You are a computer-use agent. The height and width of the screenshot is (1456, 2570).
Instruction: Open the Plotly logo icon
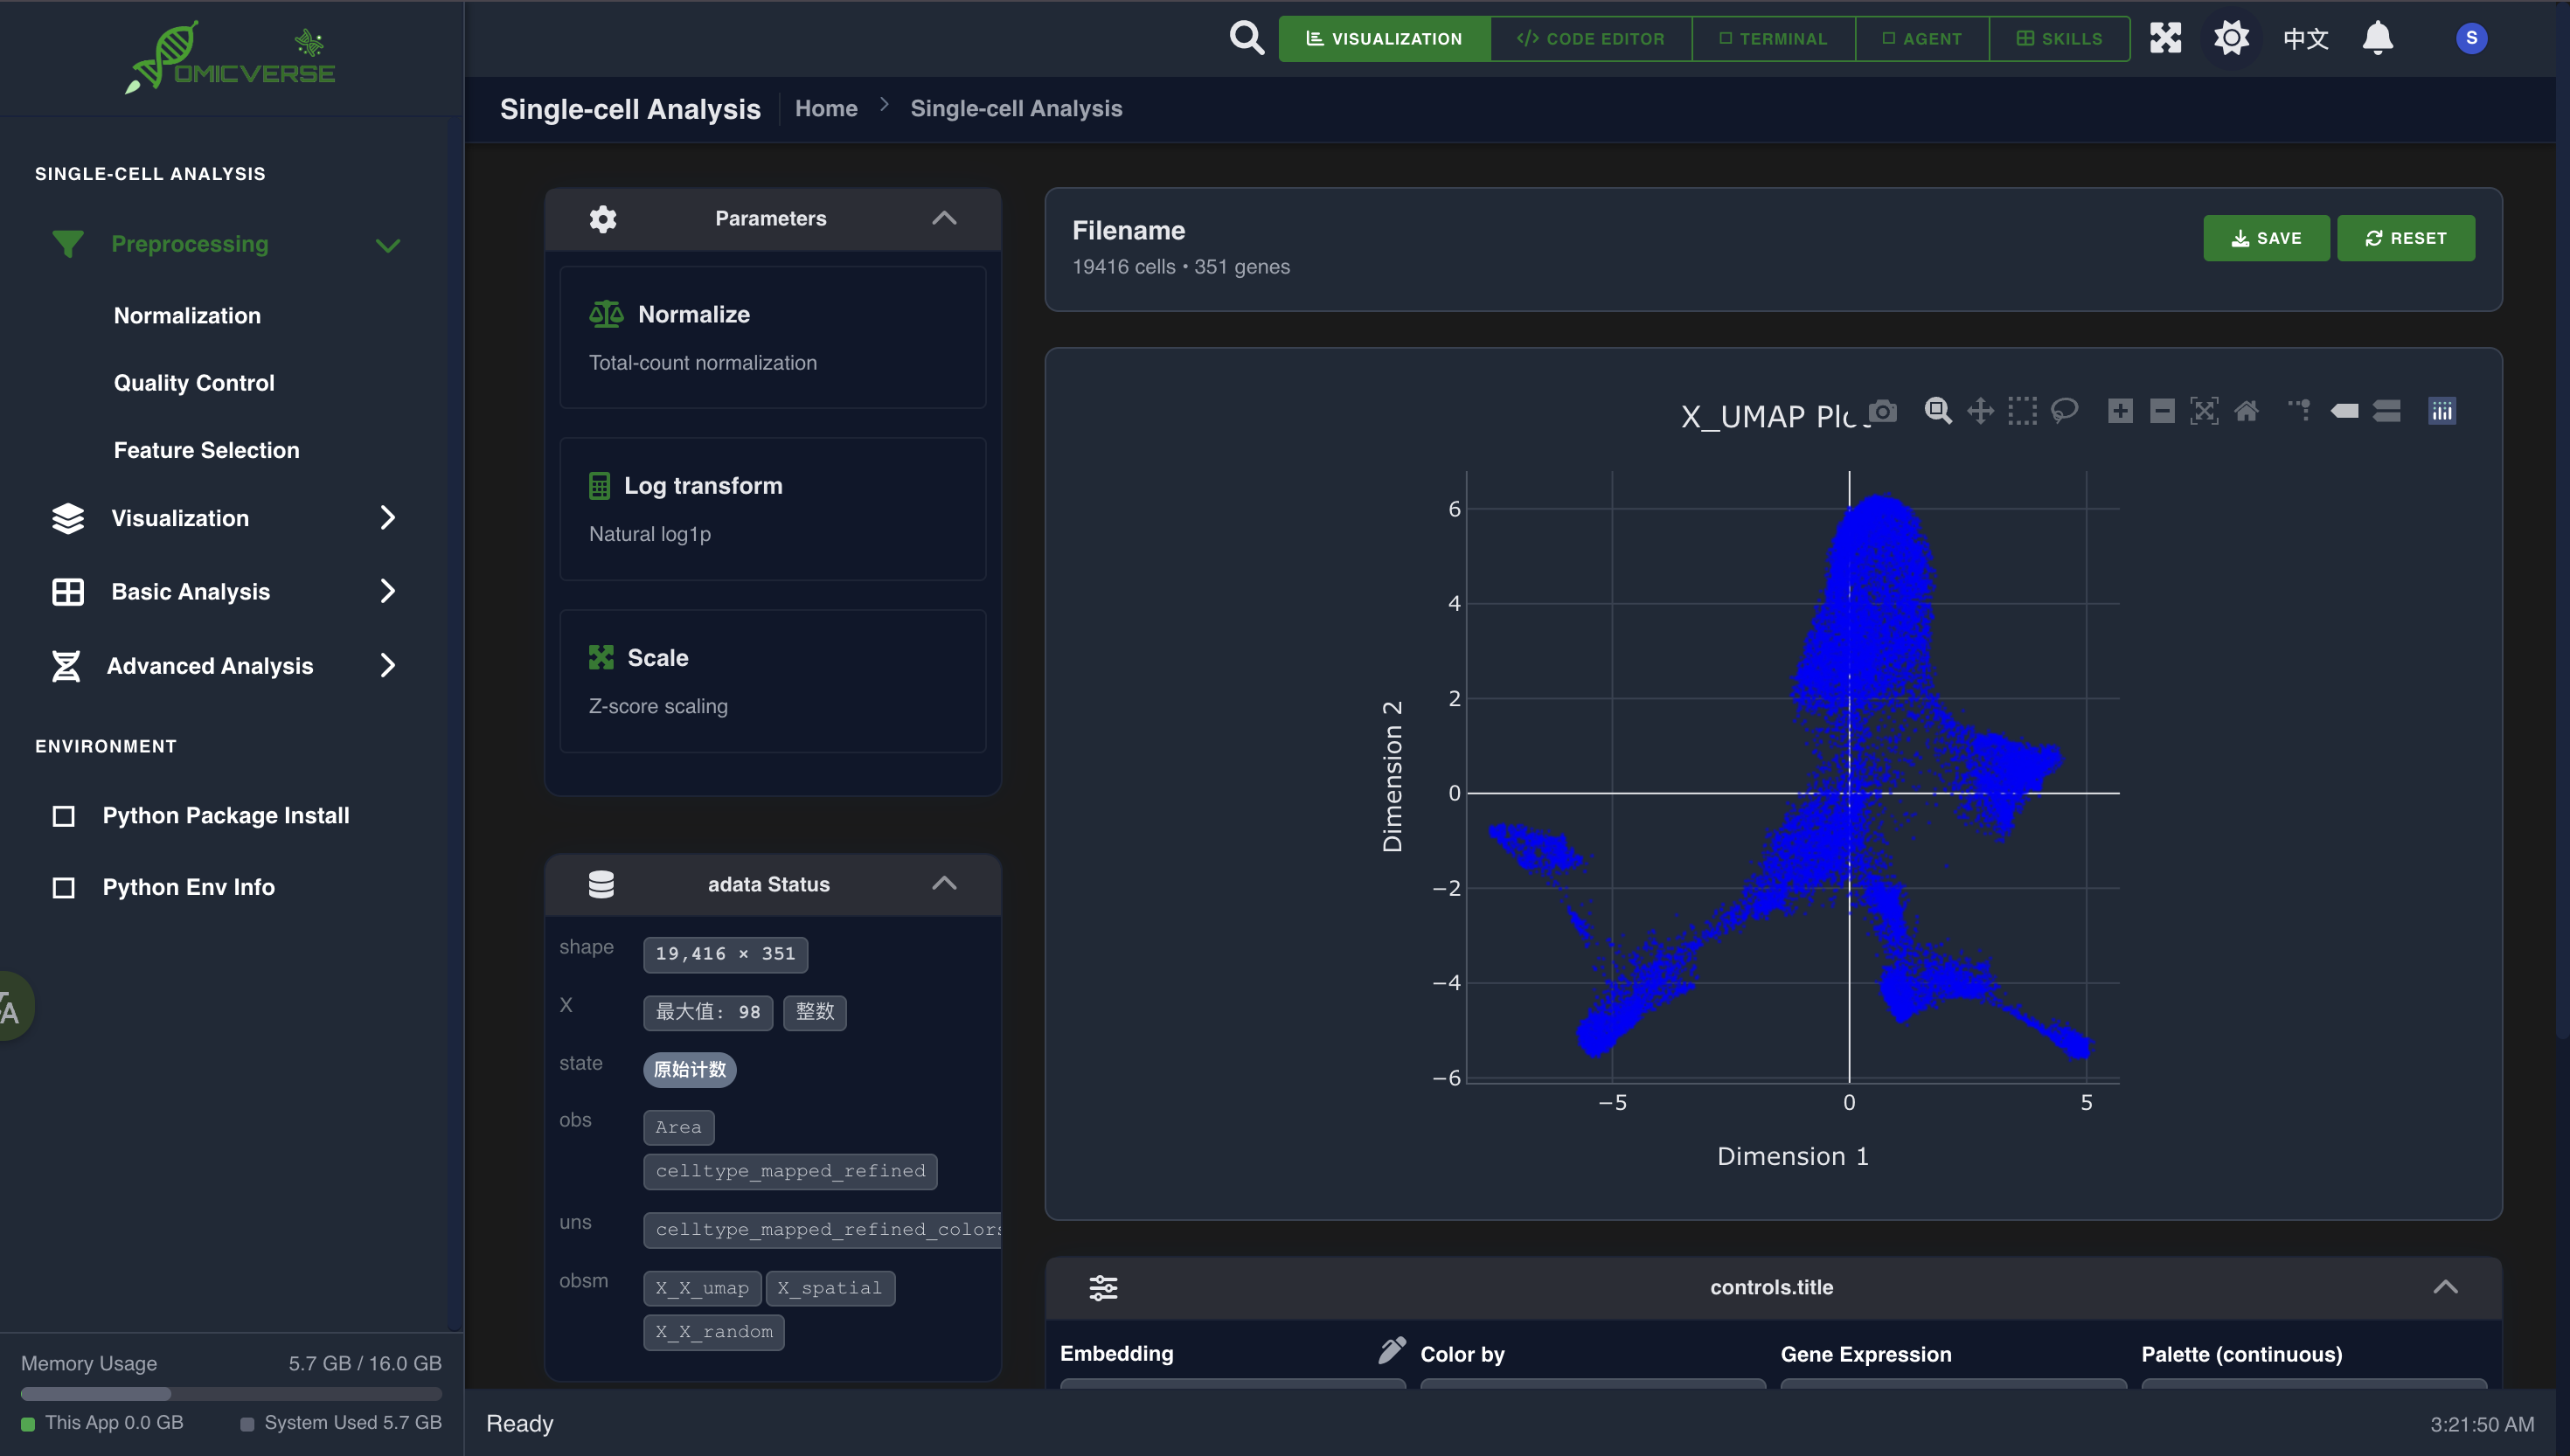pos(2442,411)
